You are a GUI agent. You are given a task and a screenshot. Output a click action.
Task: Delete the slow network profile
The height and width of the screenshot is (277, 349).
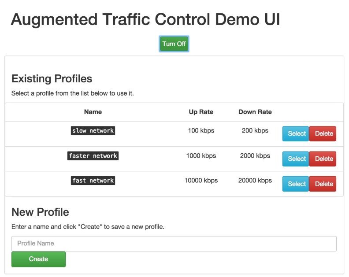(323, 133)
